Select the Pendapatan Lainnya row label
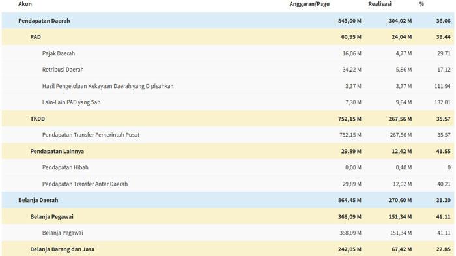The image size is (456, 256). click(x=57, y=151)
